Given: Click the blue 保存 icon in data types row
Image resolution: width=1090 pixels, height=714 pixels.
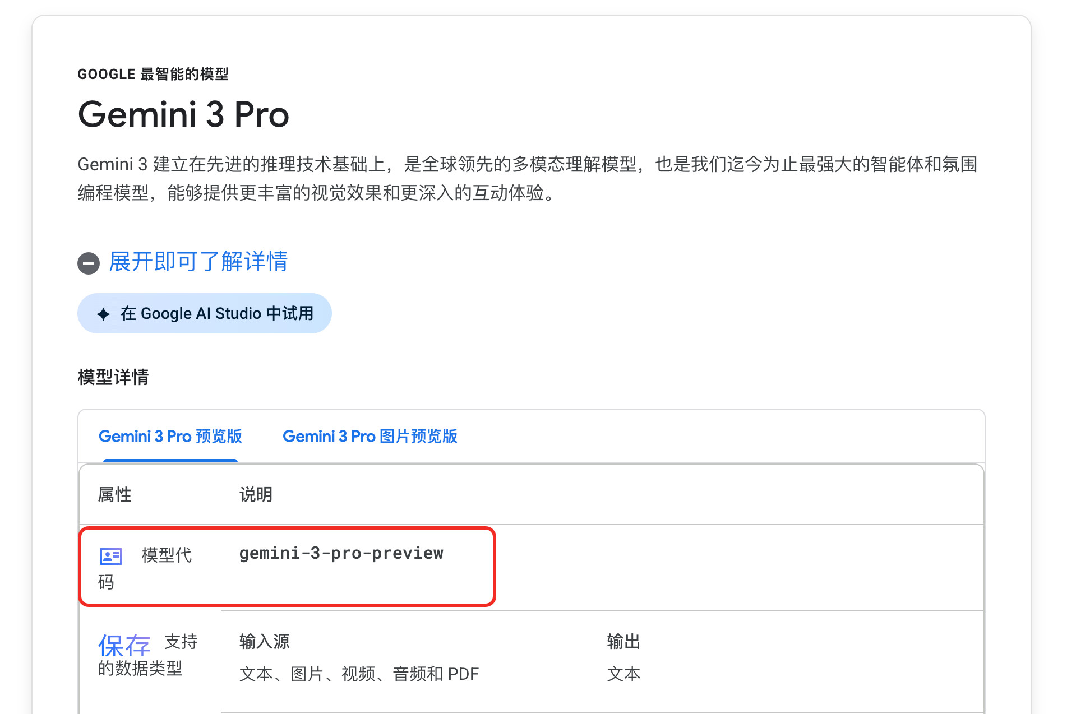Looking at the screenshot, I should (x=124, y=646).
